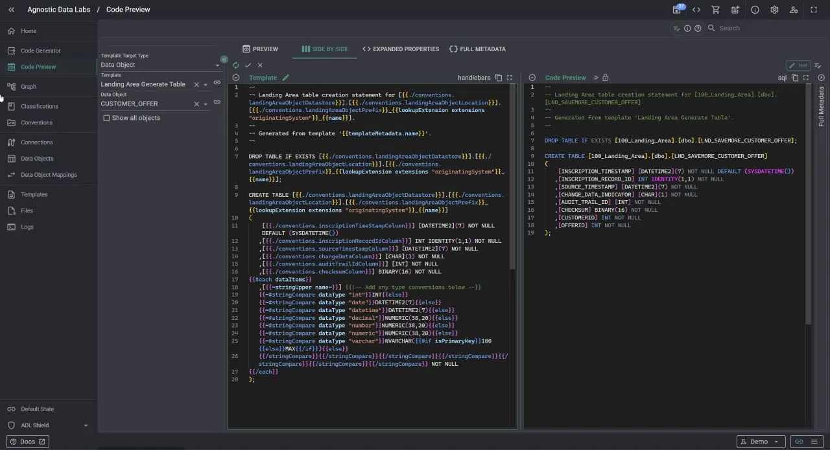Click the question-mark help icon beside search
This screenshot has height=450, width=830.
tap(698, 28)
